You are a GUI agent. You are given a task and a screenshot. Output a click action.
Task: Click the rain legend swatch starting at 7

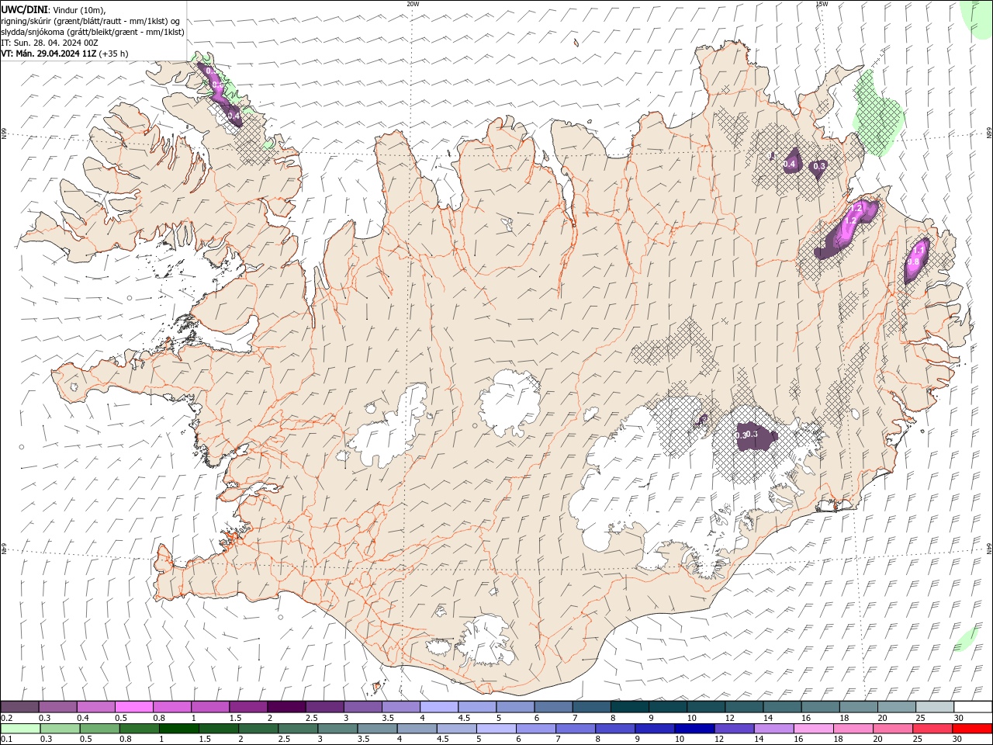(x=576, y=729)
